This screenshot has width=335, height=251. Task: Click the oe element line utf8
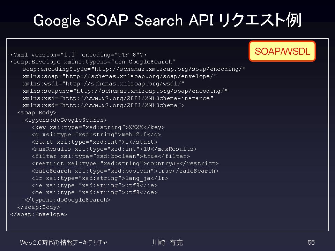pos(95,192)
